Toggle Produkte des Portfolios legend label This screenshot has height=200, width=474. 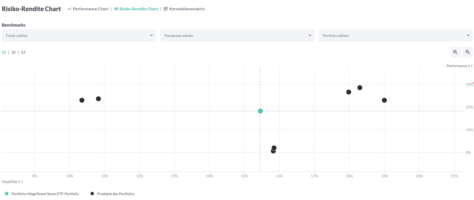(116, 194)
